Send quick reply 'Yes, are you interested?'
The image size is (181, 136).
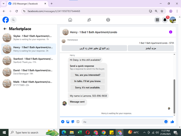point(88,75)
